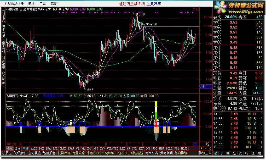The image size is (266, 160).
Task: Open the 券商公告 tab
Action: coord(152,153)
